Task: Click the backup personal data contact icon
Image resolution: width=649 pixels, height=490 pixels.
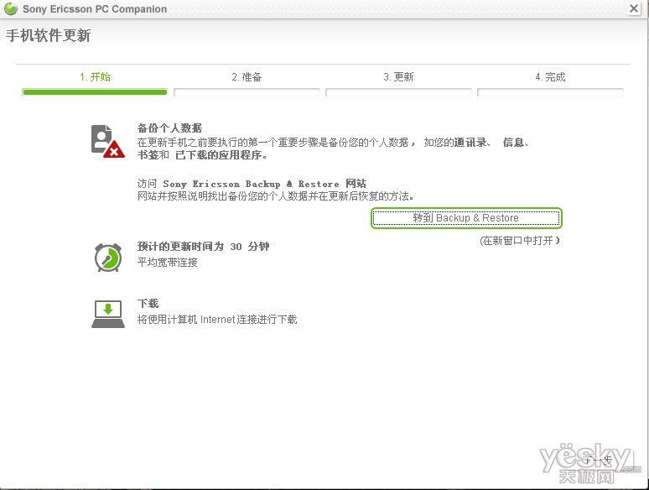Action: 107,141
